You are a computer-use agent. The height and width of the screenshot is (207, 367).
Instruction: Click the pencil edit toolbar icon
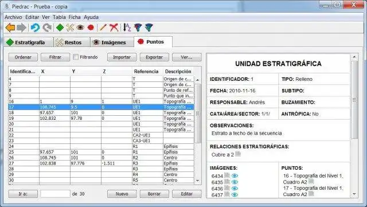pyautogui.click(x=103, y=28)
